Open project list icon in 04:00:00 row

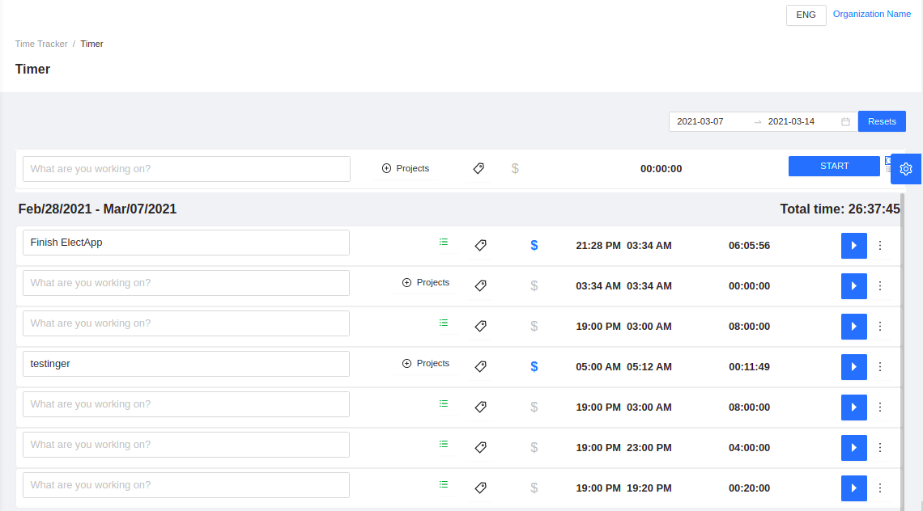443,445
